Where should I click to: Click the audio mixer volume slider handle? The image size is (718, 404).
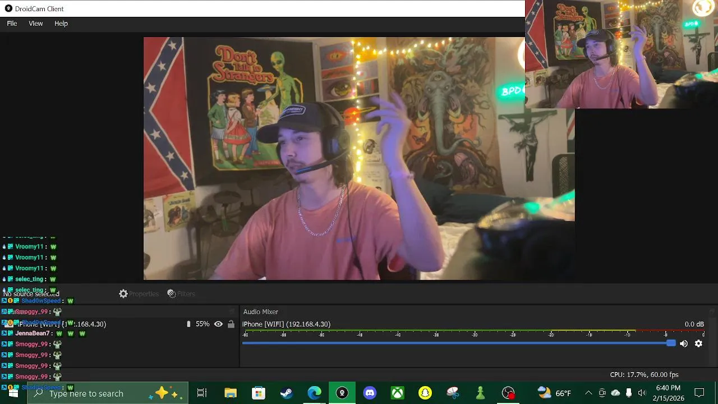click(671, 343)
